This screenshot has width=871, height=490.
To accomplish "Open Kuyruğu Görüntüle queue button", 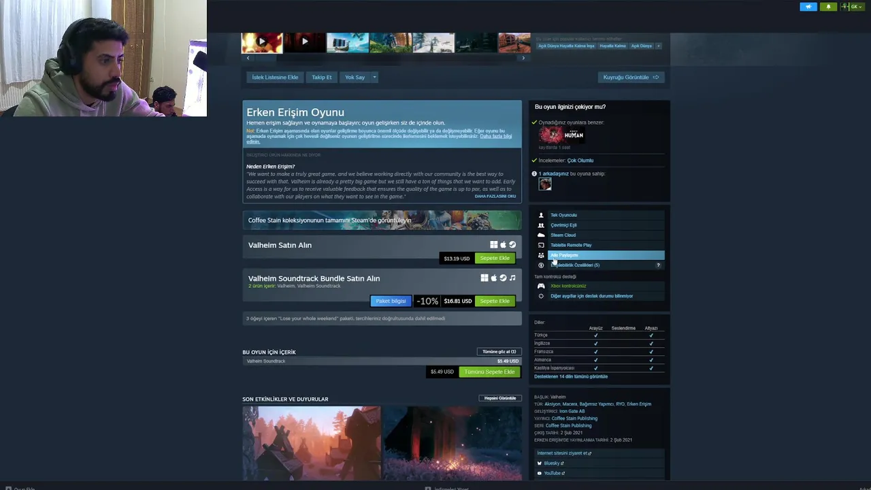I will [631, 77].
